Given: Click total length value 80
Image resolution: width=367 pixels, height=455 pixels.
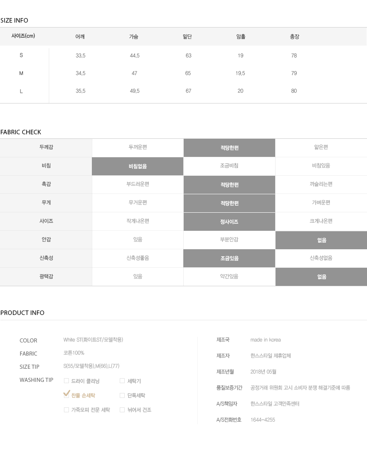Looking at the screenshot, I should (x=294, y=91).
